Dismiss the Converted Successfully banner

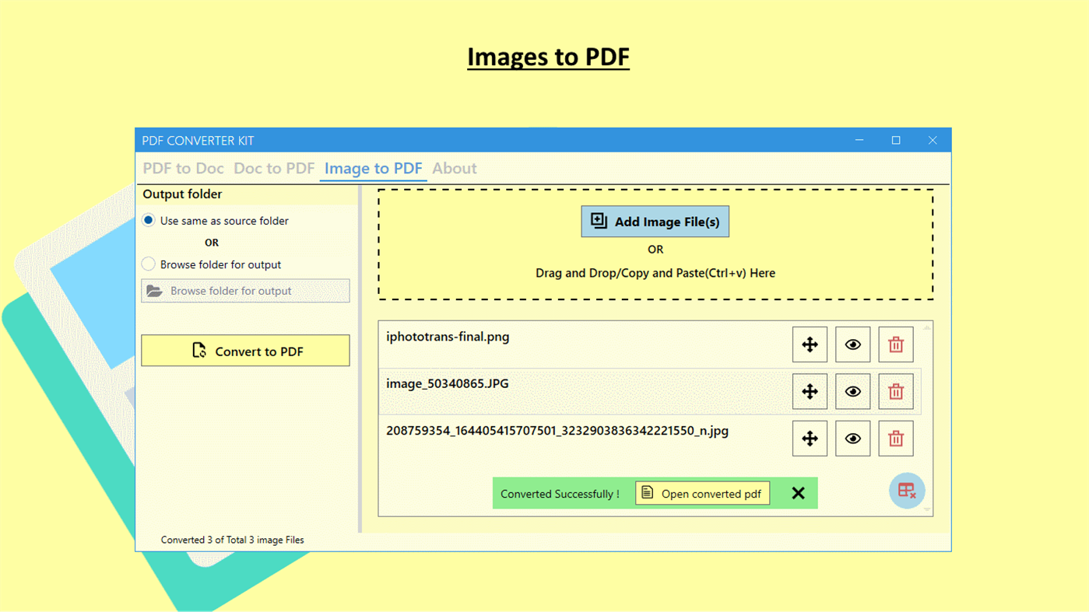798,492
